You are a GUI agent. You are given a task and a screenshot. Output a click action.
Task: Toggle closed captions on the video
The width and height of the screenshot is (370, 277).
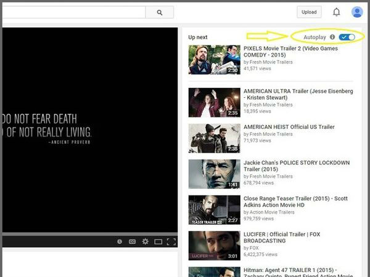pos(132,242)
